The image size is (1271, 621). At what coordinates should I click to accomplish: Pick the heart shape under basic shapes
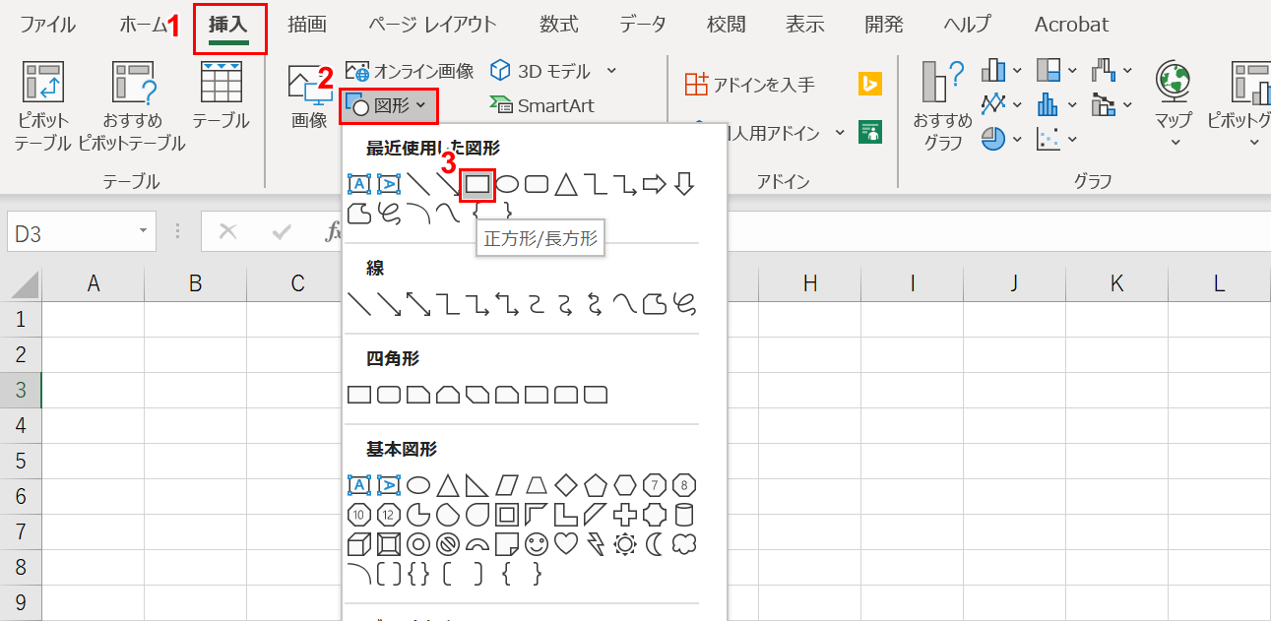[x=565, y=544]
